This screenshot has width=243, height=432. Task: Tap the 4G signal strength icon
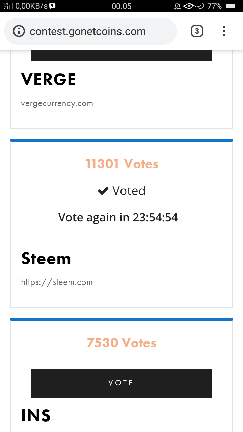8,6
